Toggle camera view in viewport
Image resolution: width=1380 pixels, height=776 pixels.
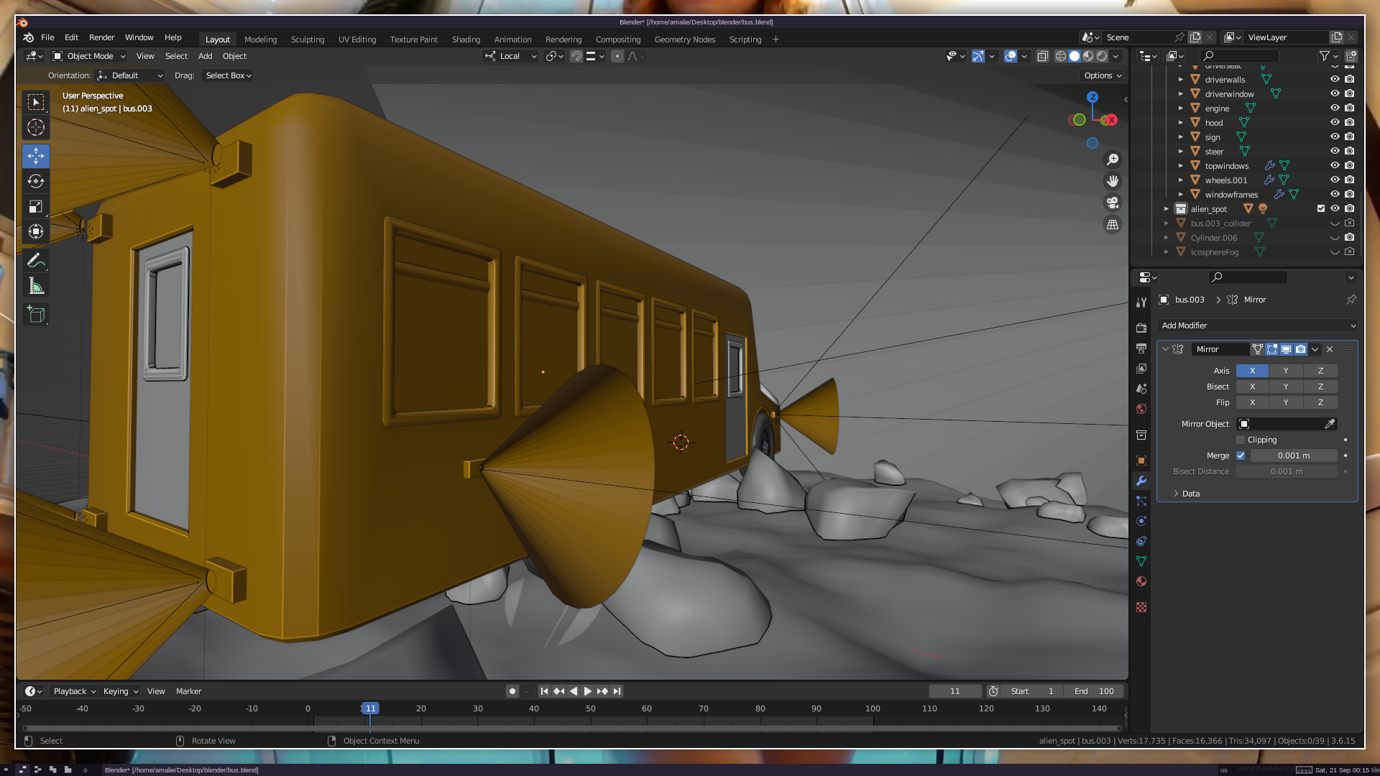(x=1113, y=203)
